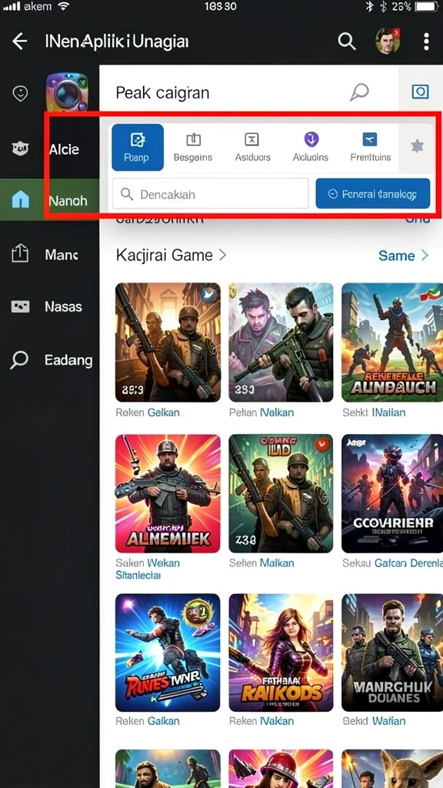Open the ALINDAUCH game thumbnail

coord(392,342)
